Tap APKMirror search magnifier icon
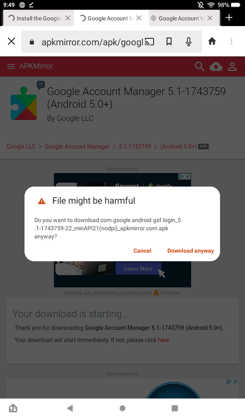Viewport: 245px width, 418px height. (200, 66)
